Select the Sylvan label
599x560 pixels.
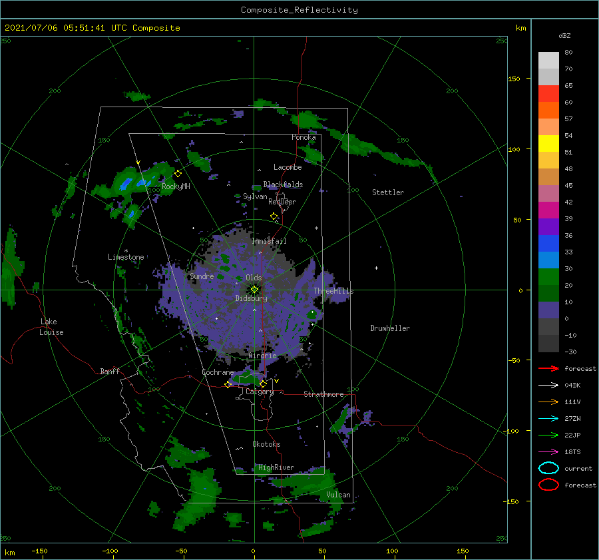pyautogui.click(x=255, y=196)
